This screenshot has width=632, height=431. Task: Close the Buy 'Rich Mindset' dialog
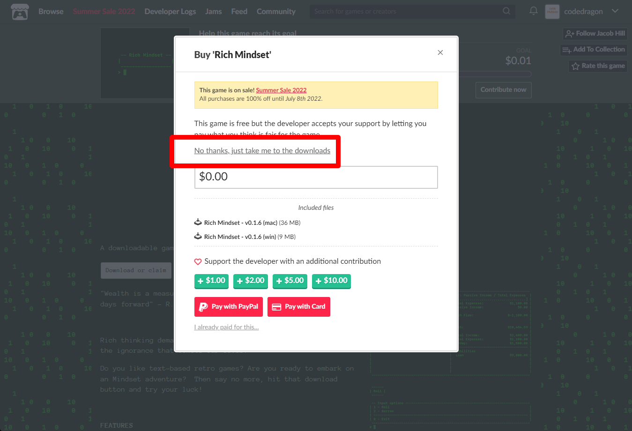tap(440, 52)
